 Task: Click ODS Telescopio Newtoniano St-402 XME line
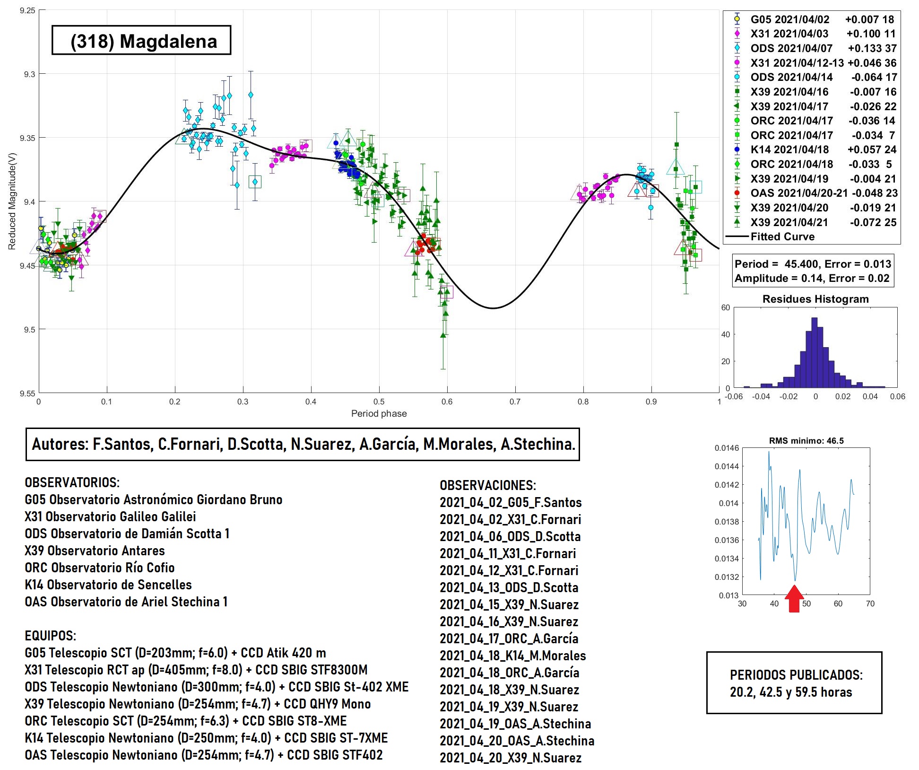[217, 687]
